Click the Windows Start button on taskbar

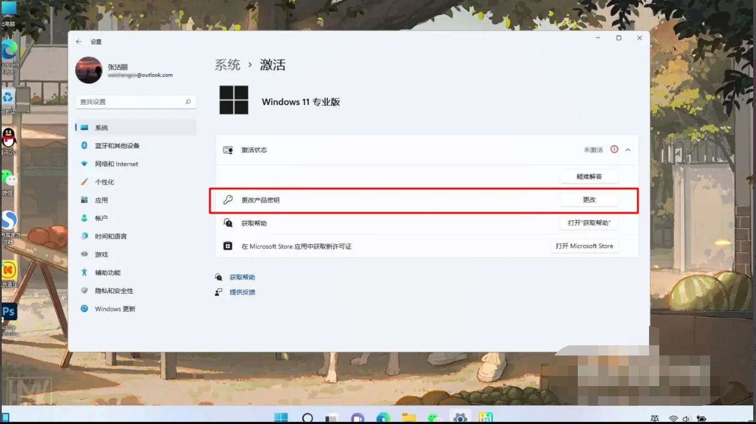(x=281, y=418)
